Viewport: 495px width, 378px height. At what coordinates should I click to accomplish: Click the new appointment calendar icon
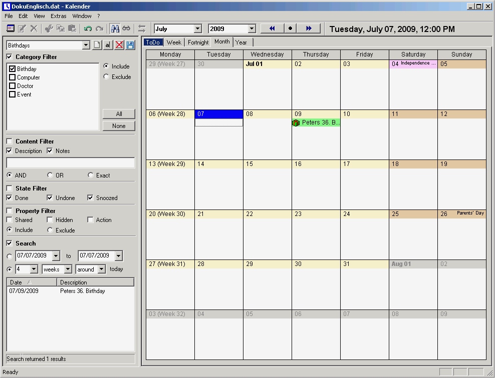tap(11, 28)
